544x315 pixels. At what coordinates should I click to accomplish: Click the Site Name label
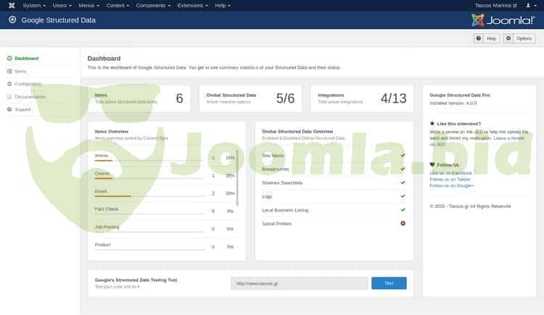(x=273, y=156)
